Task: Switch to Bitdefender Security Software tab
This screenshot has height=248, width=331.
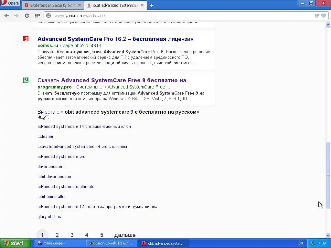Action: [53, 5]
